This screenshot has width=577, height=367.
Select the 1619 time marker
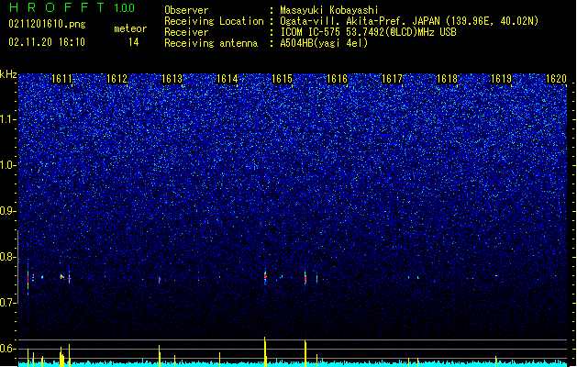pos(502,79)
